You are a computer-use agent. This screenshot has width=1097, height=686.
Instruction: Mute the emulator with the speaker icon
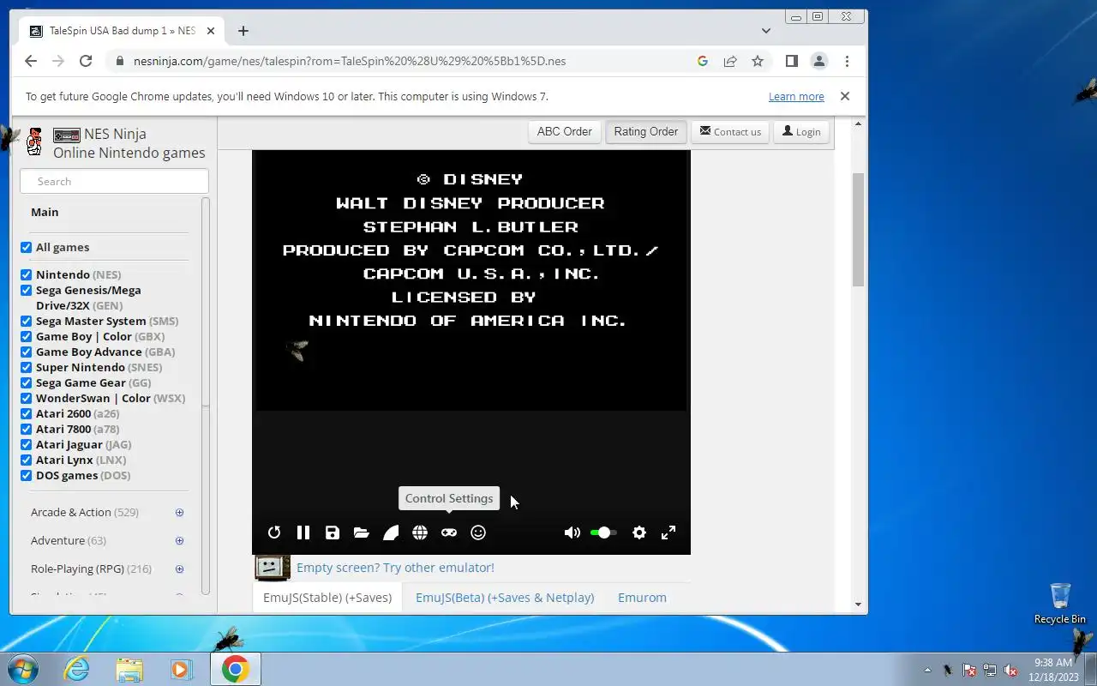(572, 533)
